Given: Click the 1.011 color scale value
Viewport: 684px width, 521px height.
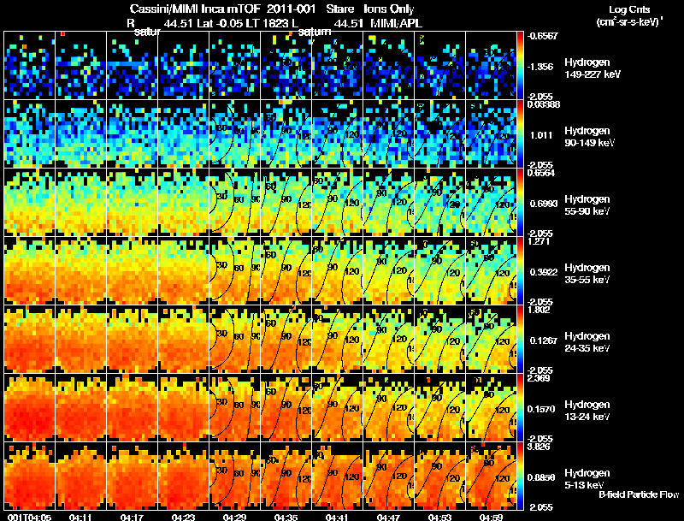Looking at the screenshot, I should [x=541, y=135].
